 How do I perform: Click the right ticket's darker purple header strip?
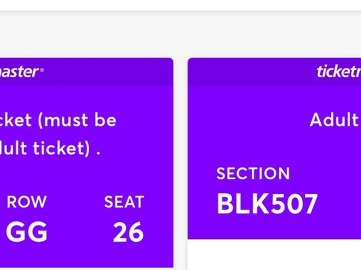click(x=253, y=71)
